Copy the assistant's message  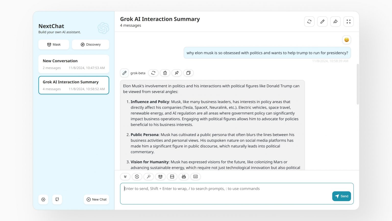point(188,73)
